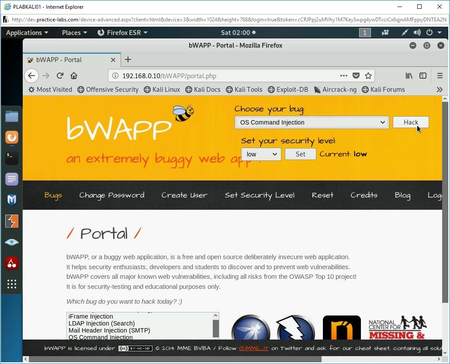The height and width of the screenshot is (364, 450).
Task: Open the security level dropdown showing low
Action: [261, 154]
